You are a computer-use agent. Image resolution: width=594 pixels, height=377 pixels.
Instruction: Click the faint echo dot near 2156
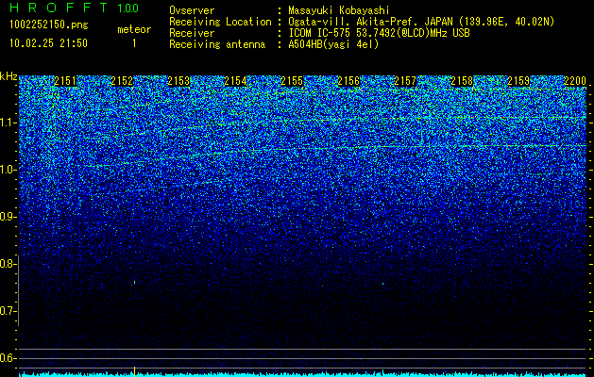pos(382,284)
